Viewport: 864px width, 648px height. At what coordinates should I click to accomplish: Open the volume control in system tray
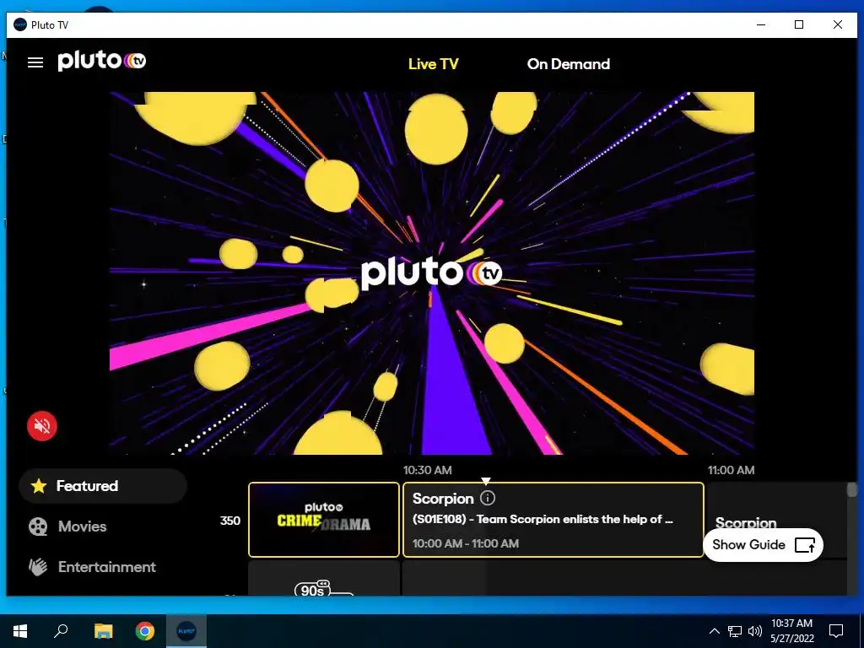(x=755, y=631)
